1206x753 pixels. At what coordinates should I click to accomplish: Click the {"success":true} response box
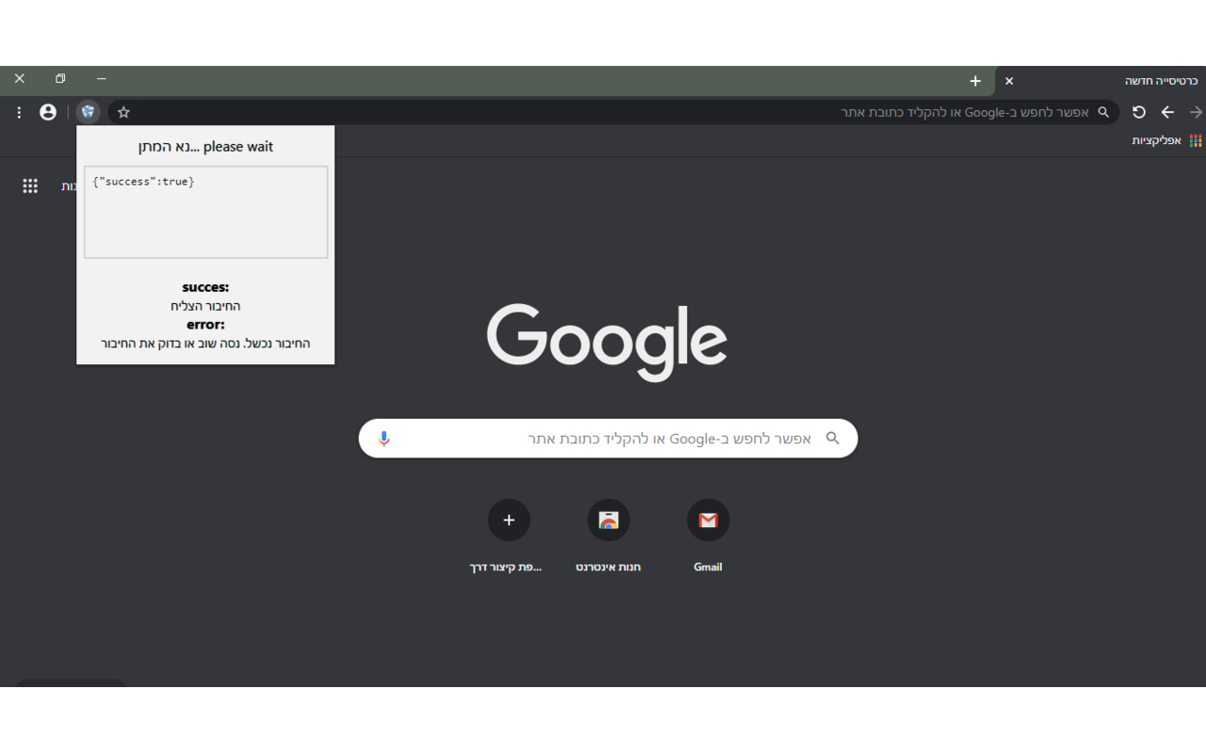(x=206, y=212)
